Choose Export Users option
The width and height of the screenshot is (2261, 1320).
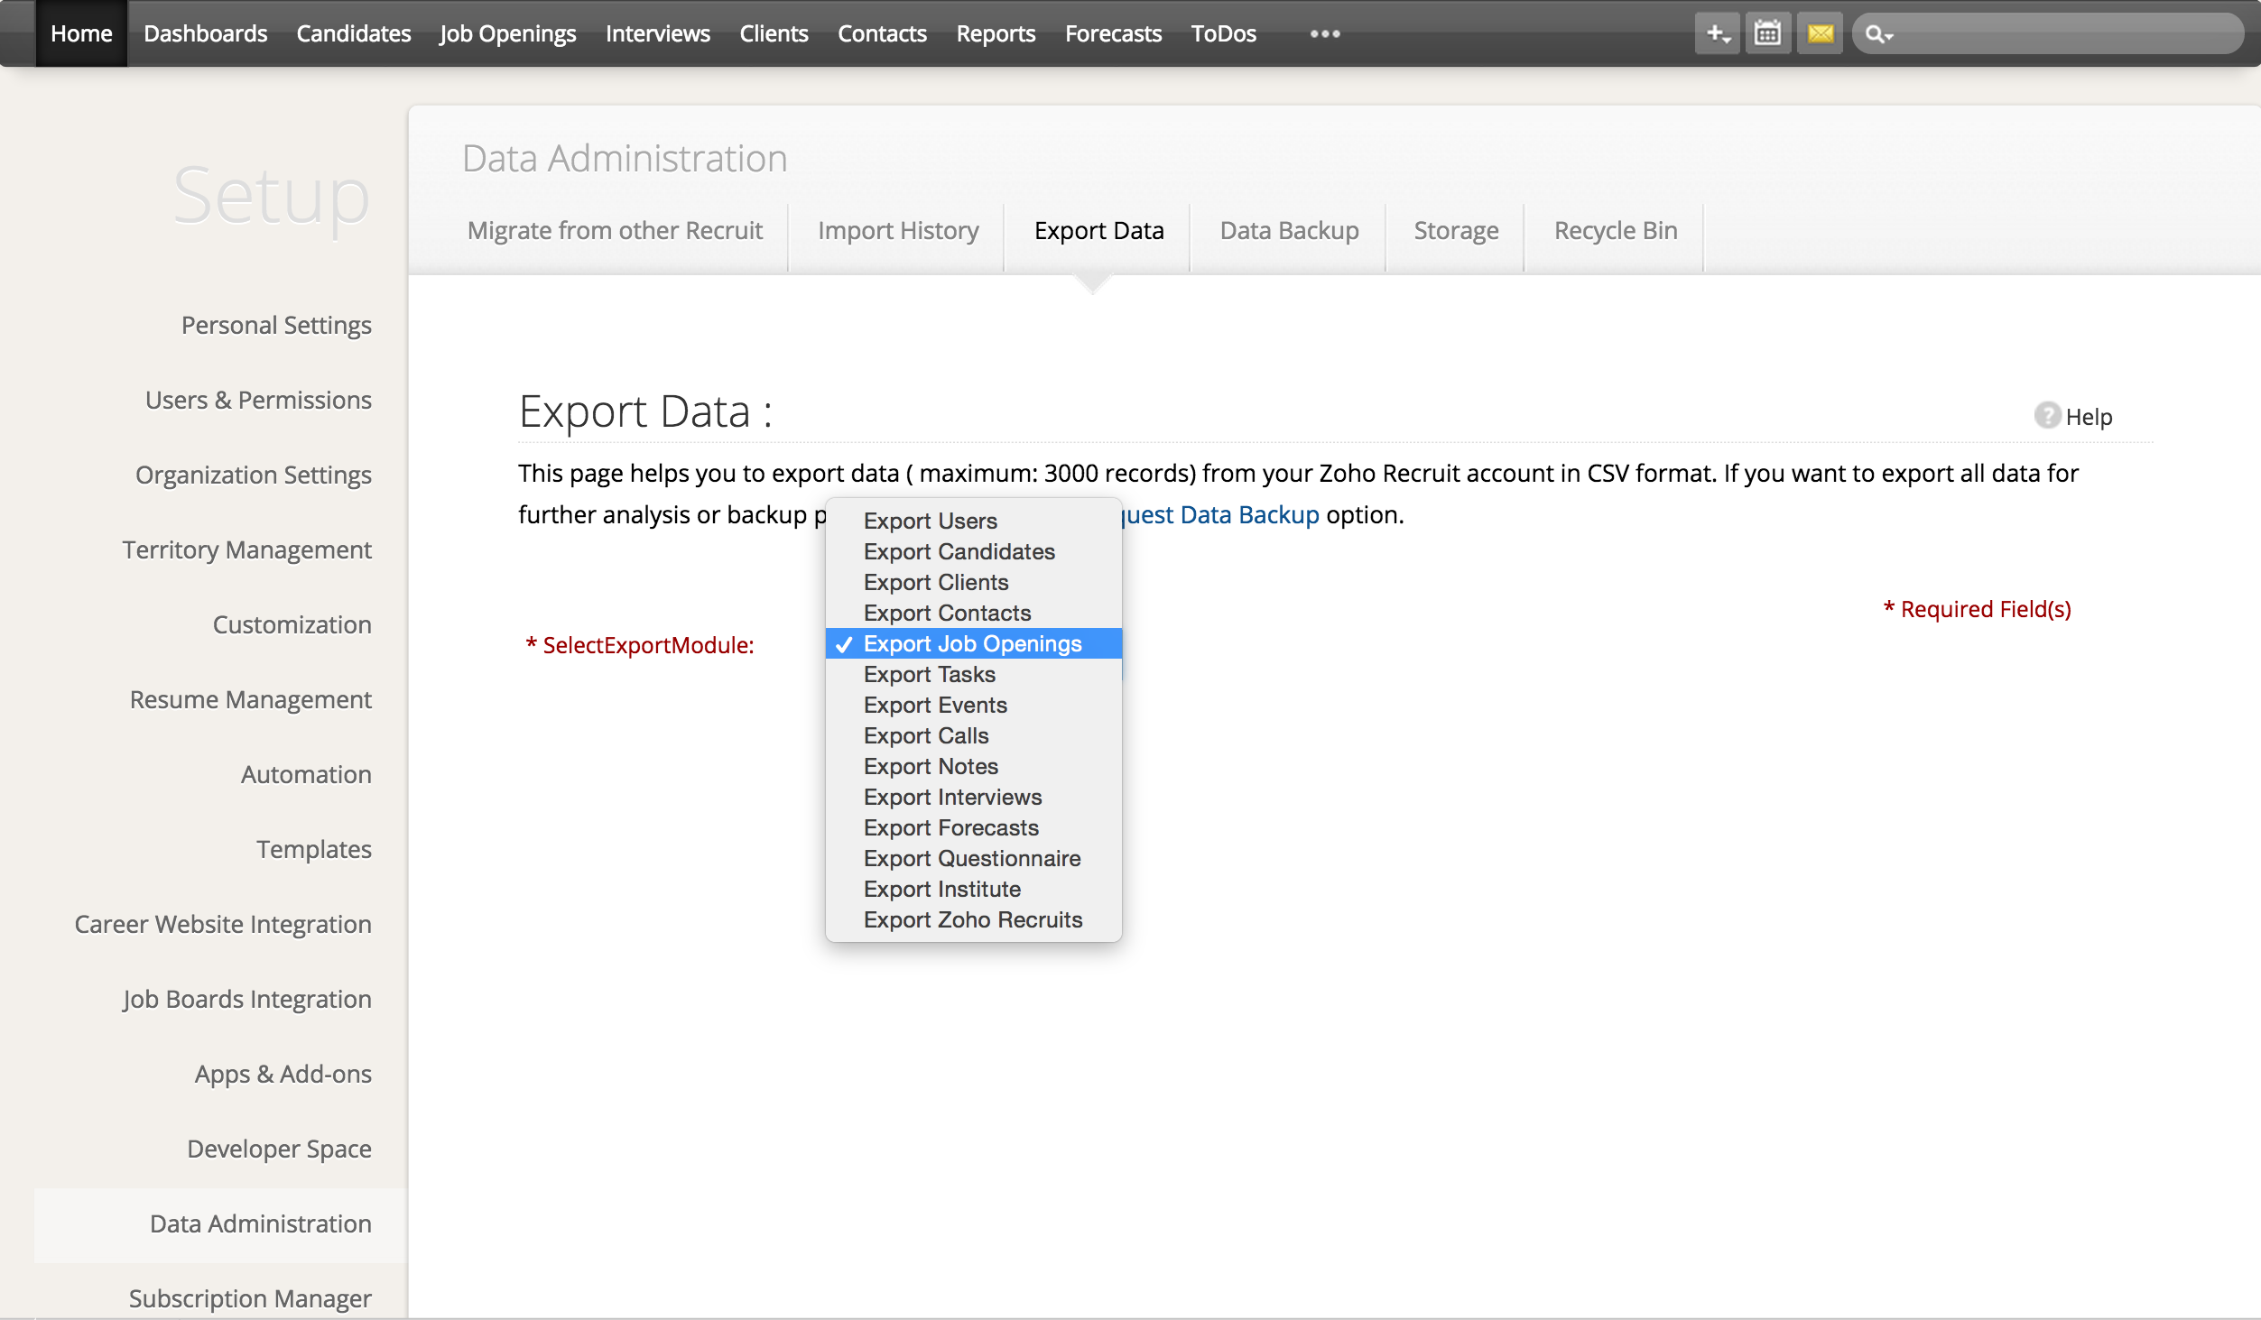point(930,521)
